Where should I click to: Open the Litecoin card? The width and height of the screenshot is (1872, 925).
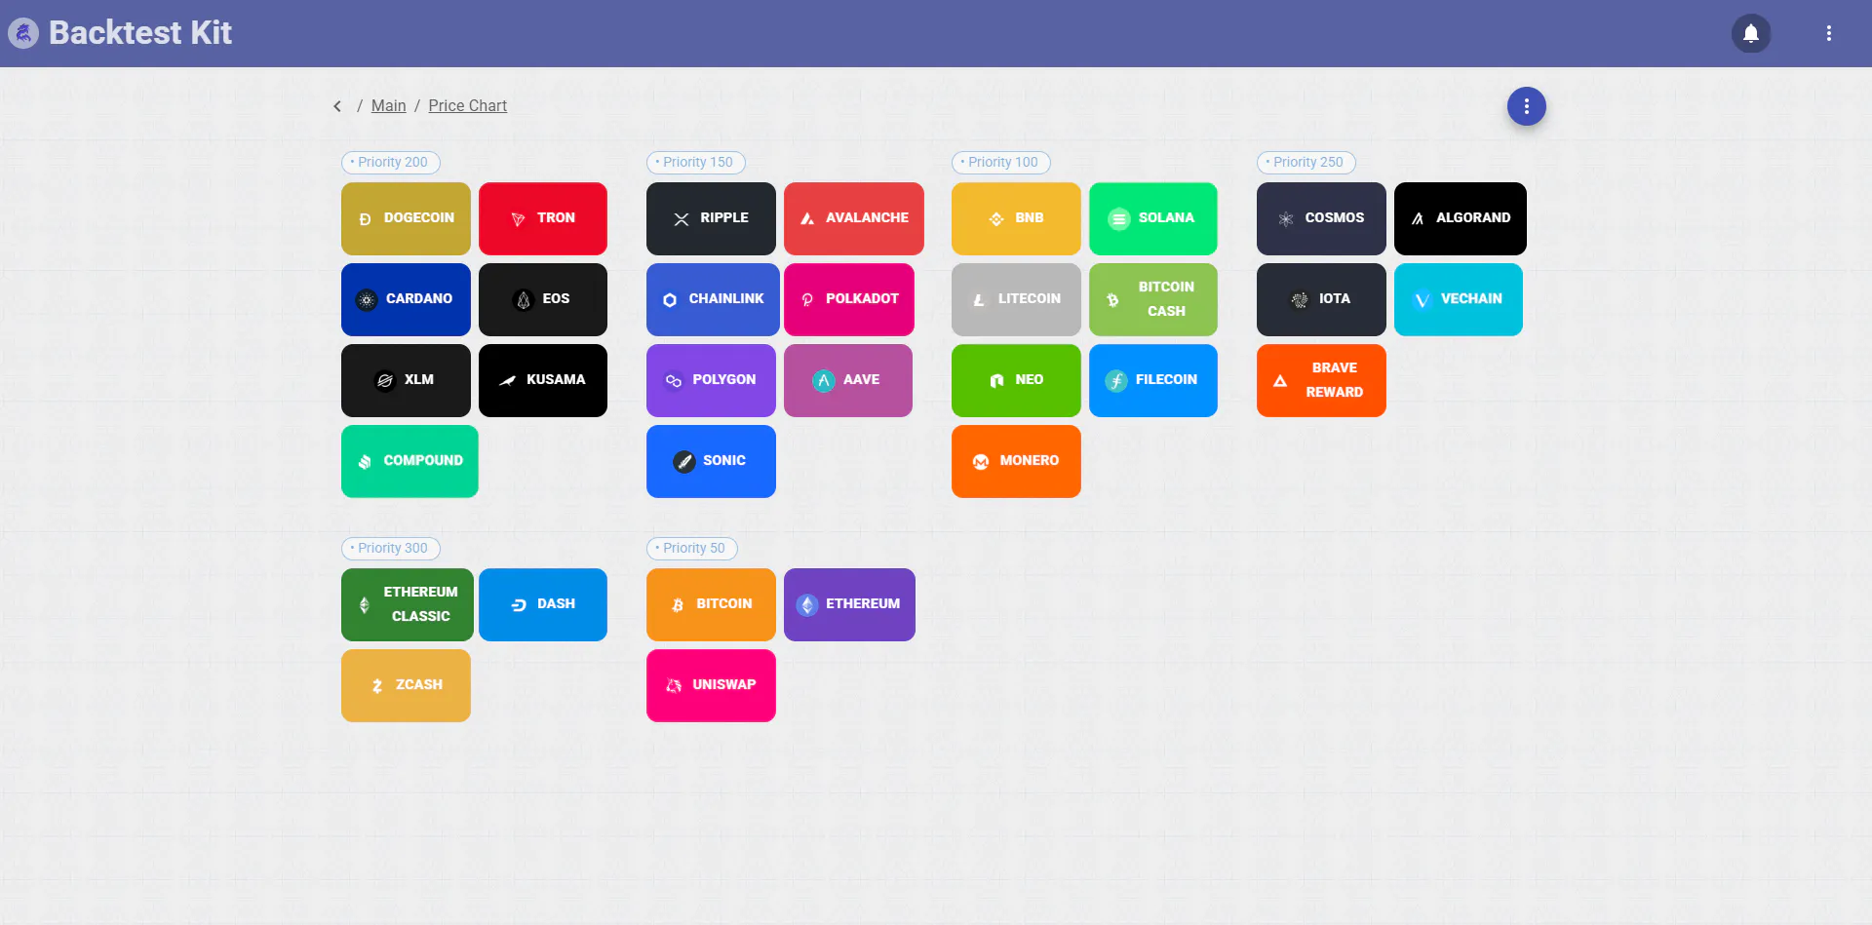[1016, 299]
